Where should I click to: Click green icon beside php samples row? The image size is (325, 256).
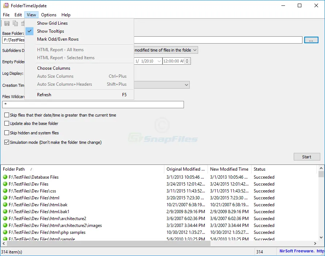(5, 232)
